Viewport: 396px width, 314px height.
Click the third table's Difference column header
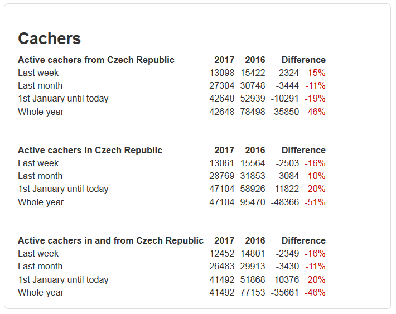(303, 241)
